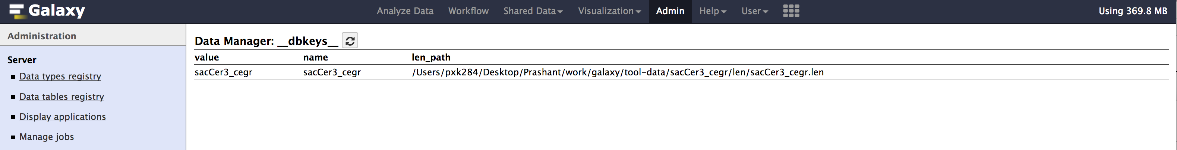Open the Data tables registry link
Image resolution: width=1177 pixels, height=150 pixels.
pyautogui.click(x=62, y=97)
